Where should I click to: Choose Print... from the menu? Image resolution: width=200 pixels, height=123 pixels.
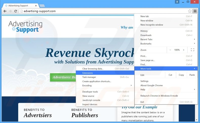[x=166, y=56]
